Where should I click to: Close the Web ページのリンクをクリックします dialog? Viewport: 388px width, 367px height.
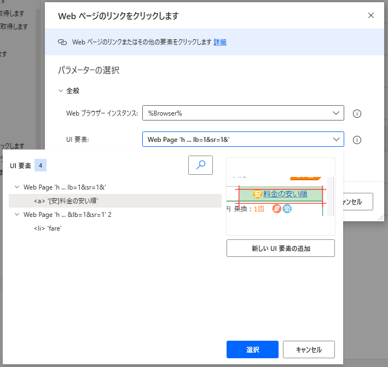pyautogui.click(x=371, y=15)
